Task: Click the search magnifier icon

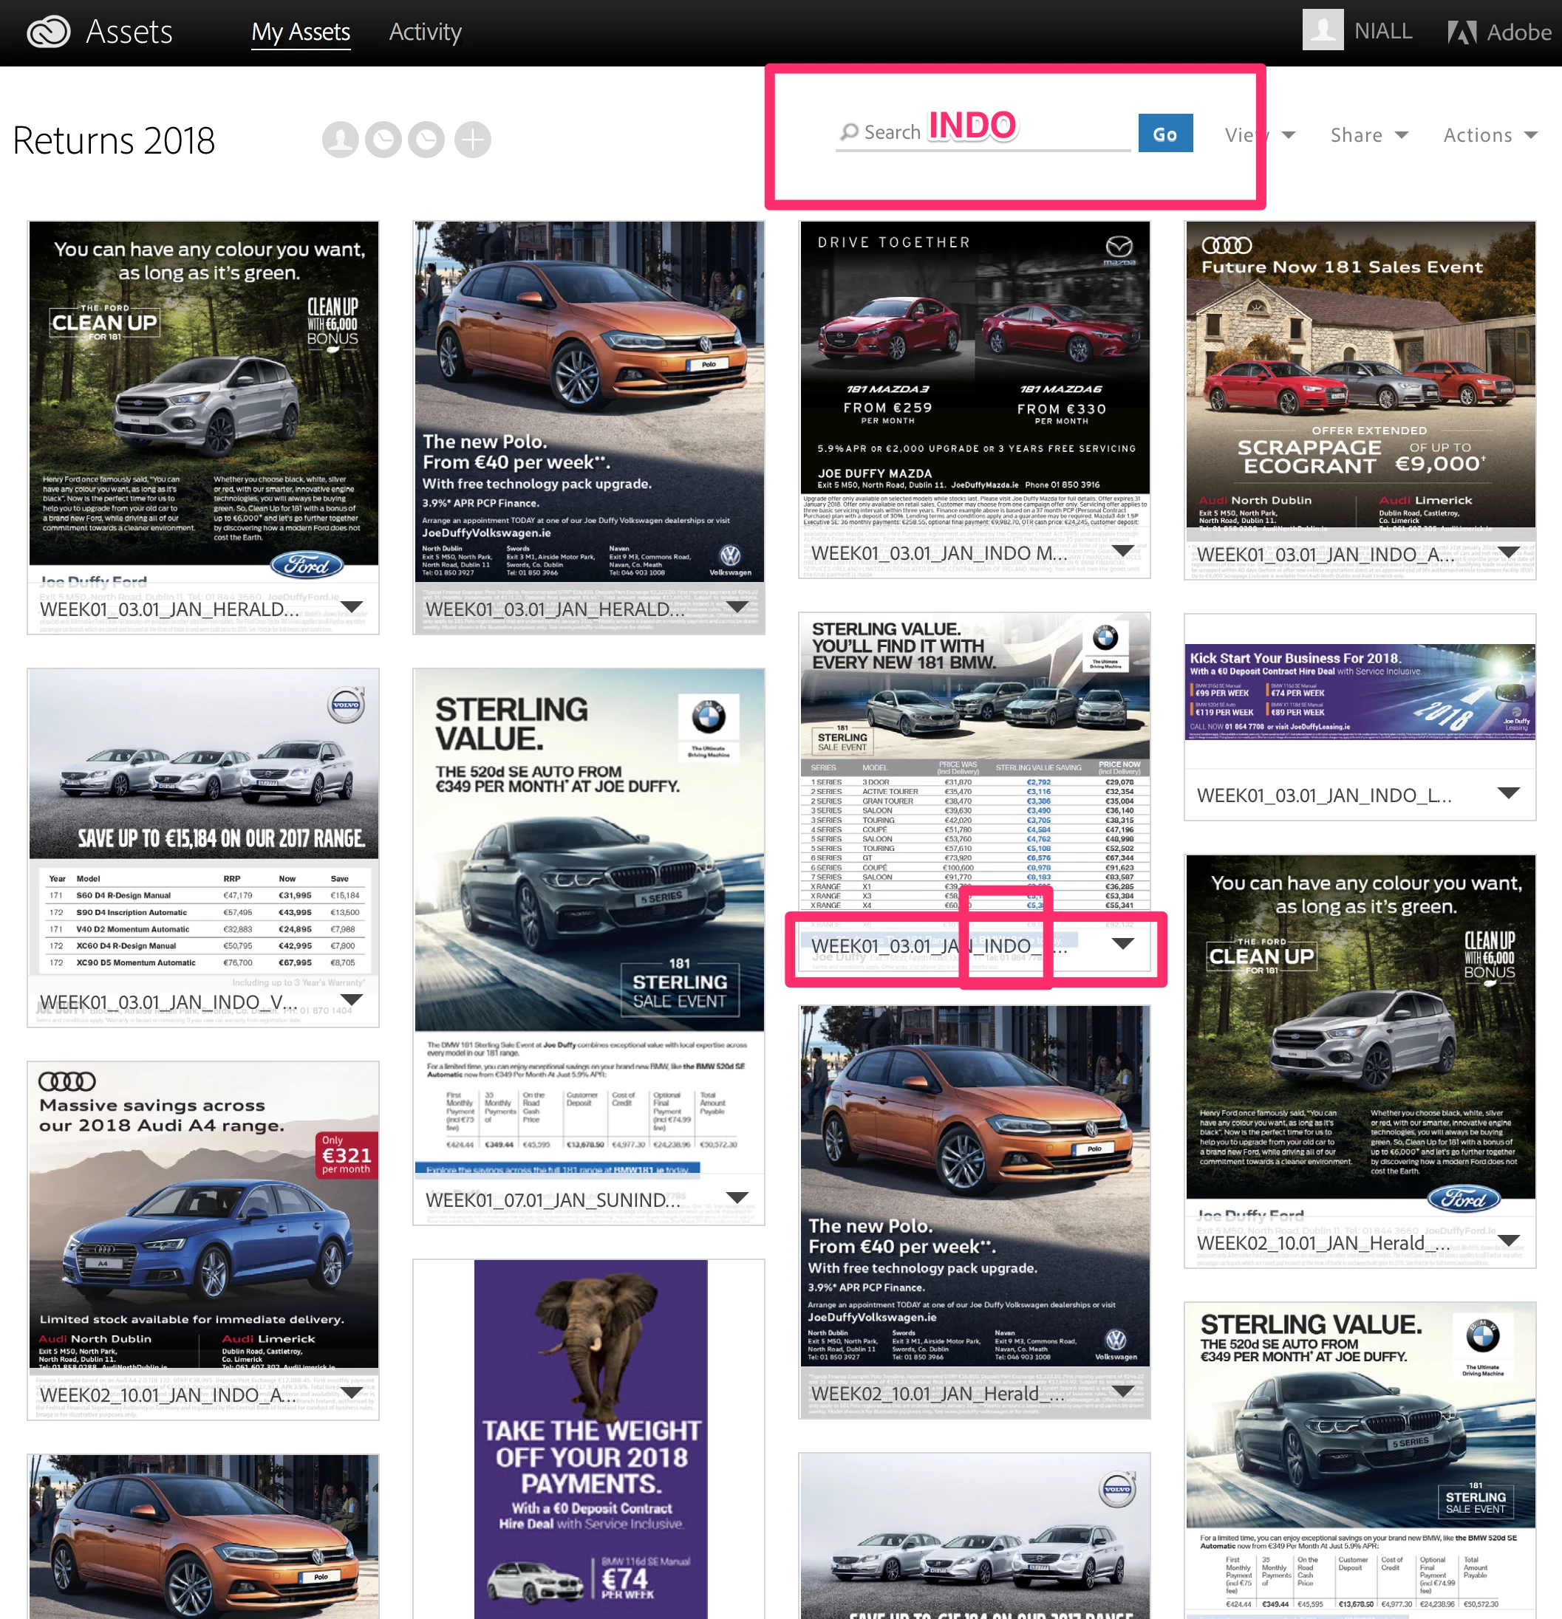Action: (x=849, y=132)
